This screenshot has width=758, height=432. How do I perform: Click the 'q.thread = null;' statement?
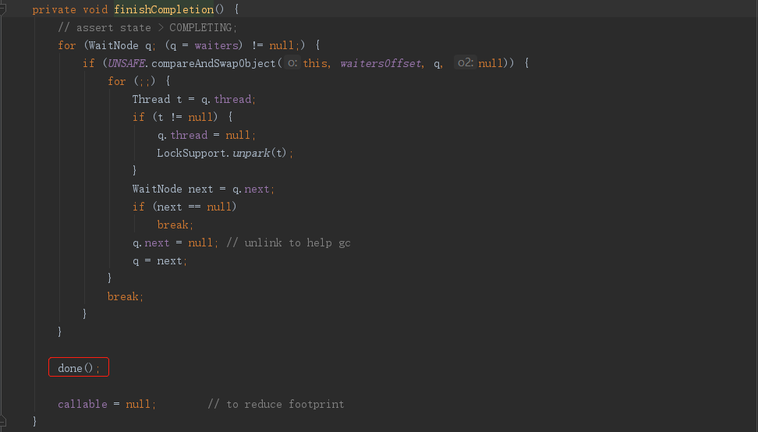coord(207,135)
